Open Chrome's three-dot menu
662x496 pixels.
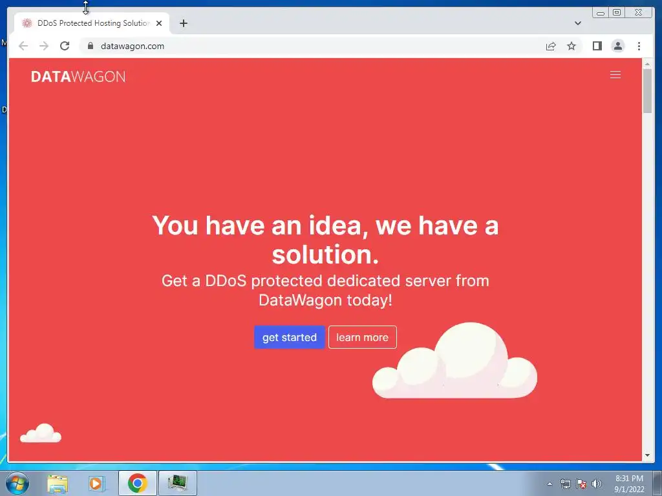[x=639, y=46]
